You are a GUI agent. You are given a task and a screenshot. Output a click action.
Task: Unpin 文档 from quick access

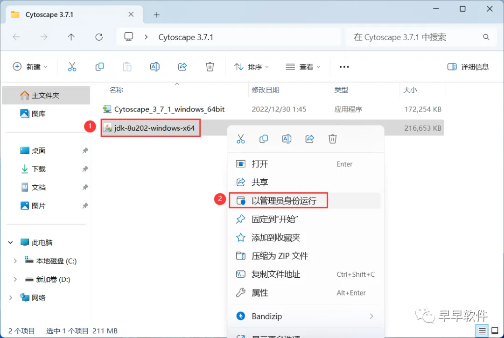point(85,187)
